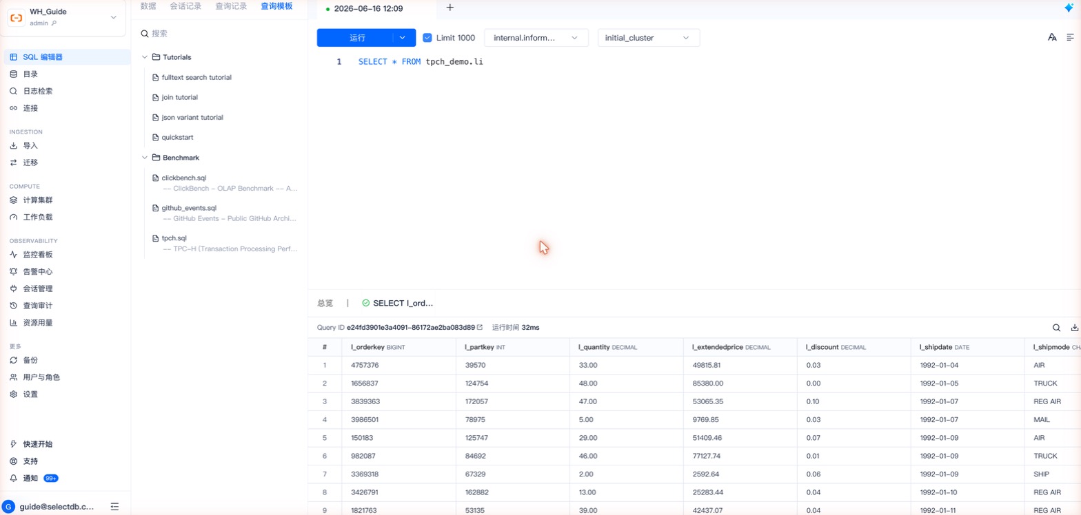This screenshot has width=1081, height=515.
Task: Open the initial_cluster dropdown
Action: click(x=649, y=38)
